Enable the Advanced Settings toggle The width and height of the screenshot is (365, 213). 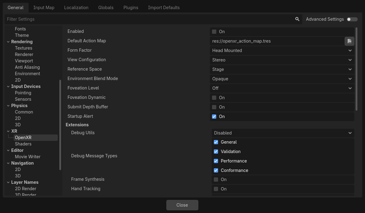pos(352,19)
